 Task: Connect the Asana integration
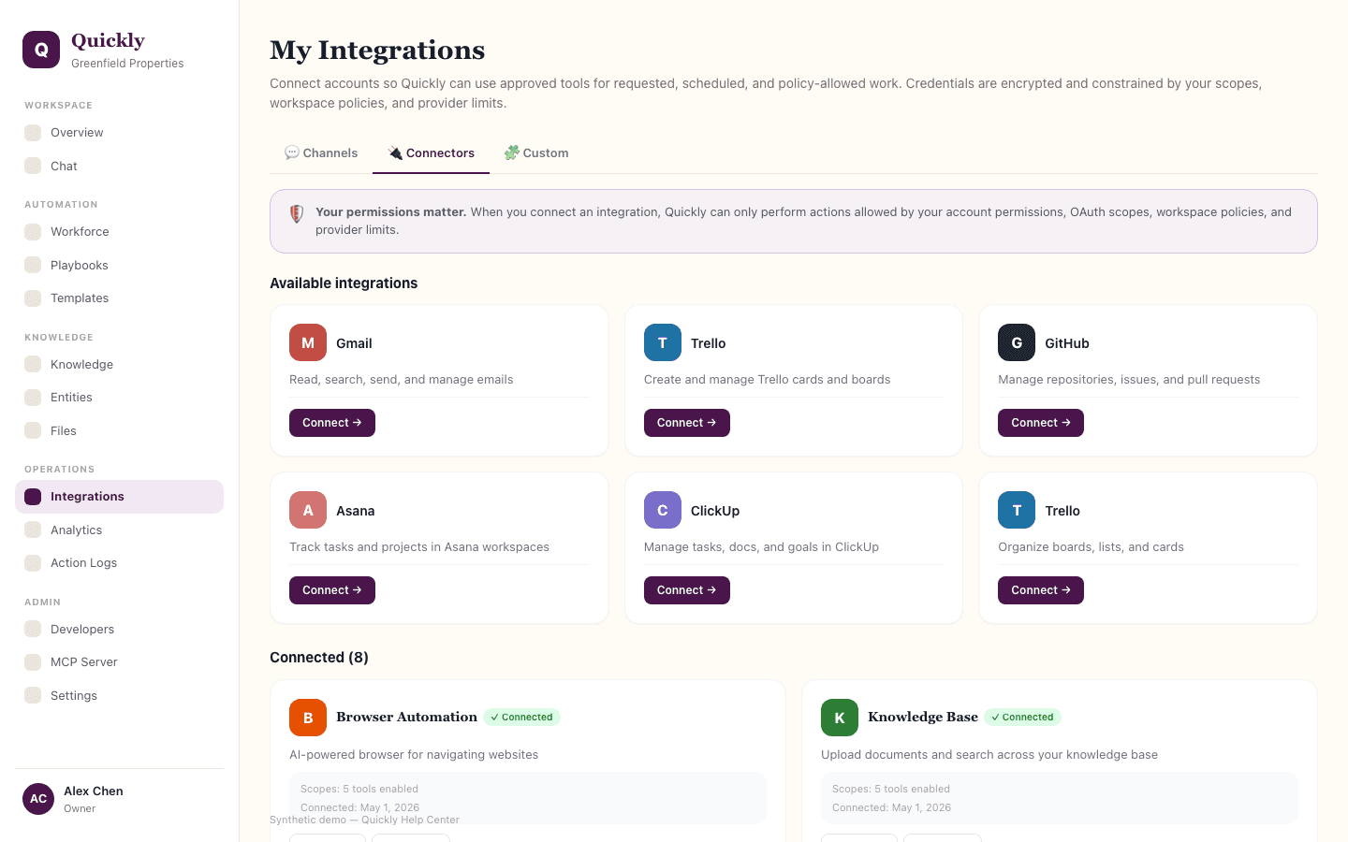point(332,590)
